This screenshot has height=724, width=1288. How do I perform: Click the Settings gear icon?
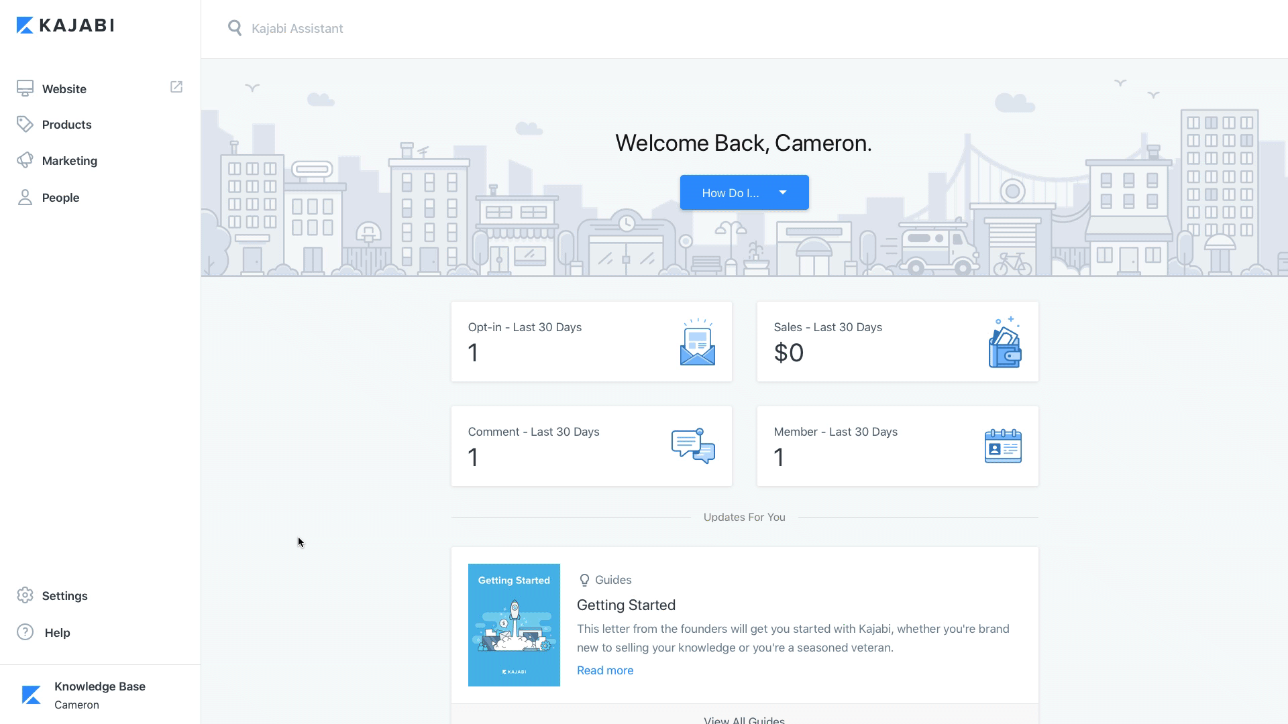25,595
